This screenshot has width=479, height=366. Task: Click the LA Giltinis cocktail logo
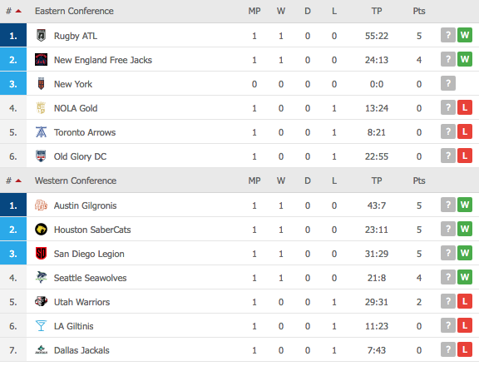[x=41, y=326]
